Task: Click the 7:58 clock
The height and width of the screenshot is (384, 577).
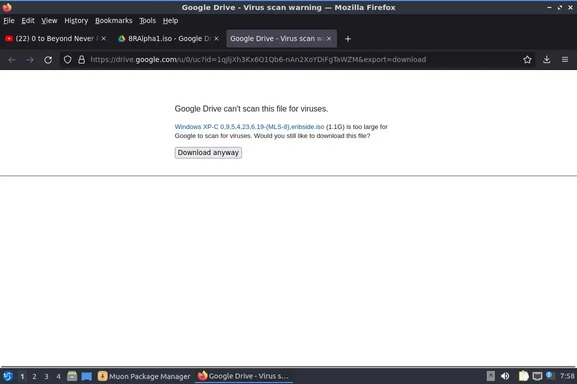Action: [x=567, y=376]
